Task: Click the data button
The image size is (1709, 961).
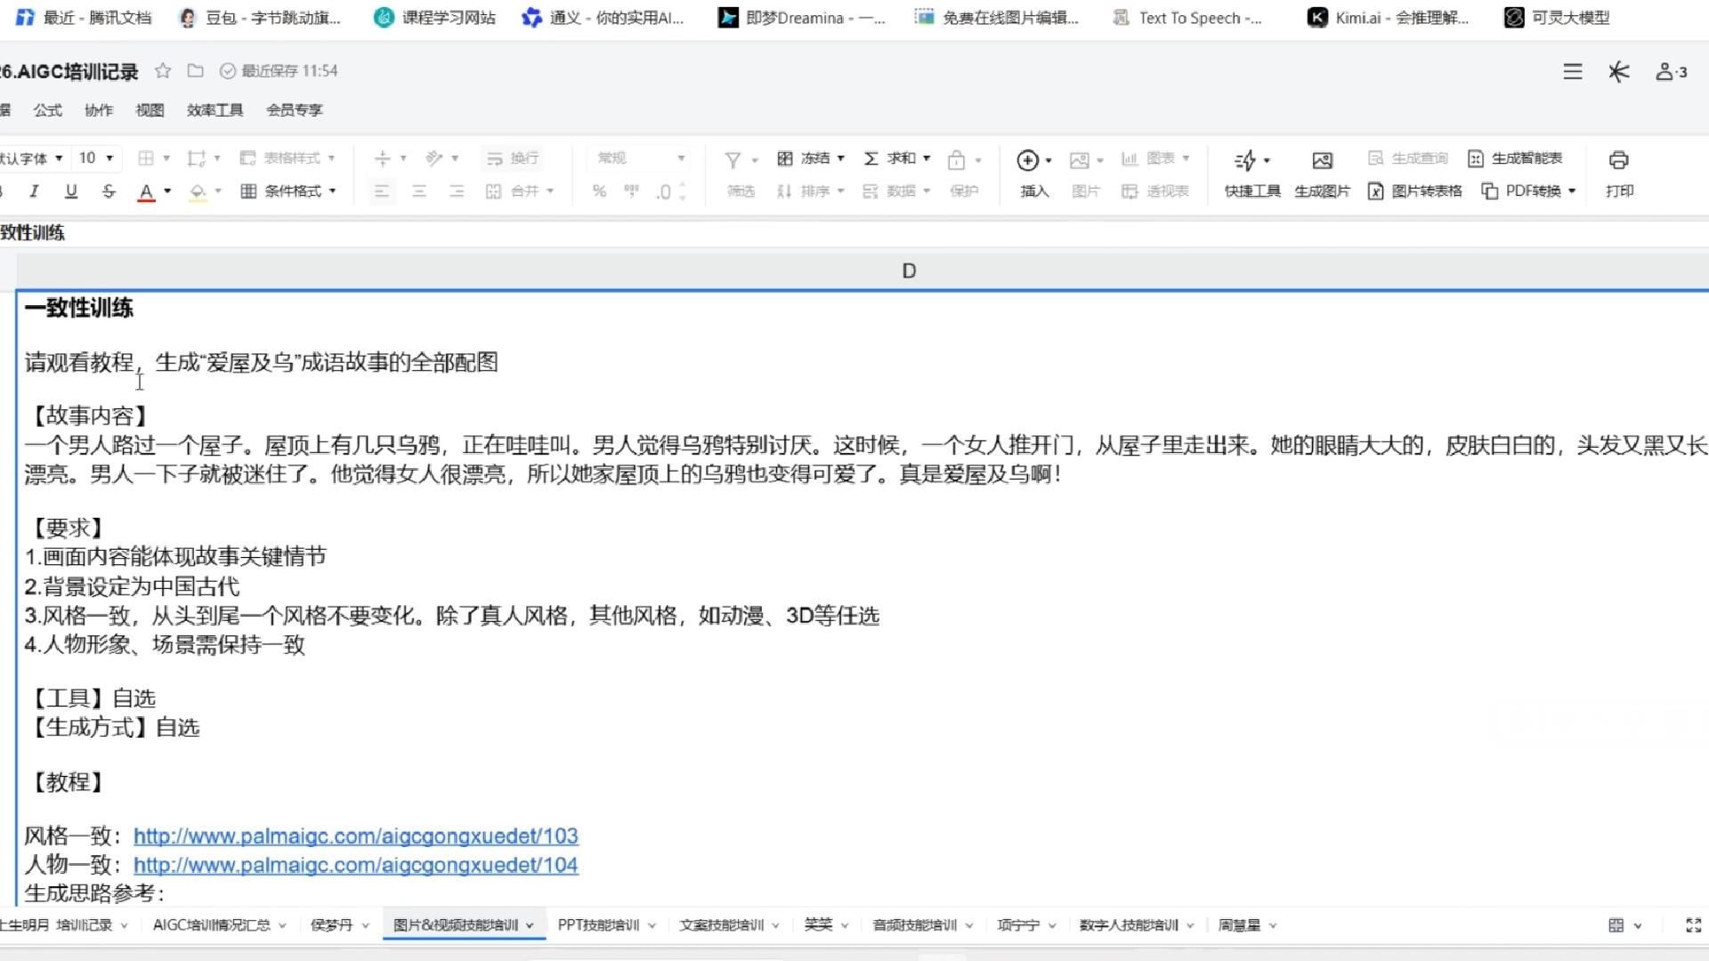Action: (x=895, y=190)
